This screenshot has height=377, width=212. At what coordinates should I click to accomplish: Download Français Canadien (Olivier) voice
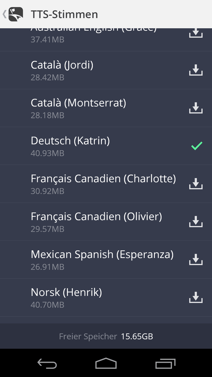point(196,222)
